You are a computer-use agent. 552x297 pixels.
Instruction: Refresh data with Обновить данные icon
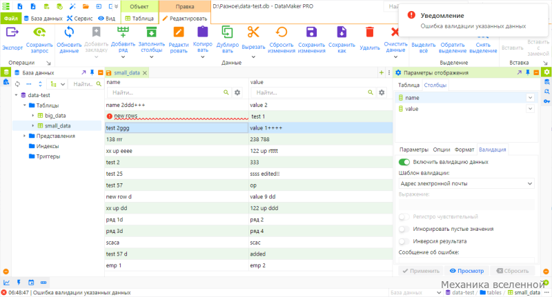point(69,32)
